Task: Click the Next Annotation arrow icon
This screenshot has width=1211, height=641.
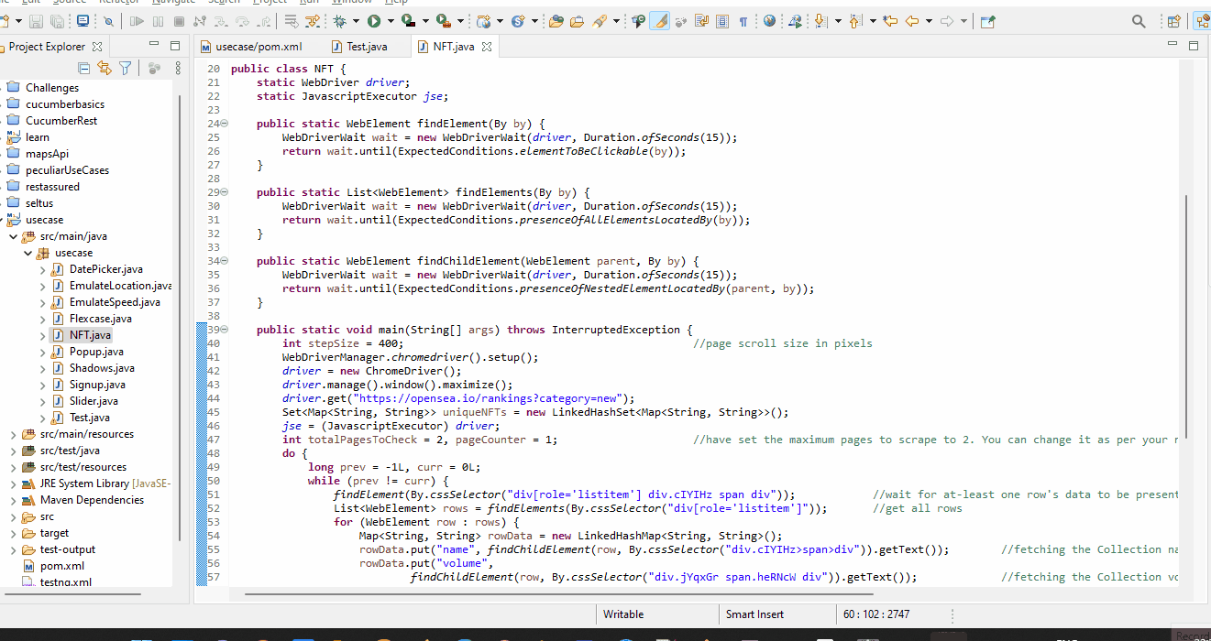Action: click(820, 21)
